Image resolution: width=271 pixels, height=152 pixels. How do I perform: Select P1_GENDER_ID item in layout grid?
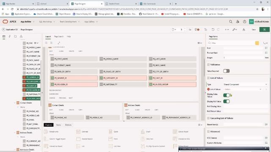point(74,78)
